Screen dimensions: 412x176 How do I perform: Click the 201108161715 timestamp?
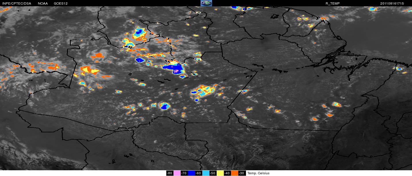click(392, 3)
